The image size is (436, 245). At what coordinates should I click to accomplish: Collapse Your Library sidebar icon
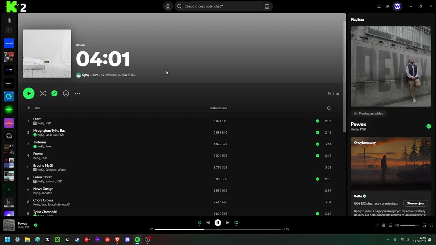(9, 20)
